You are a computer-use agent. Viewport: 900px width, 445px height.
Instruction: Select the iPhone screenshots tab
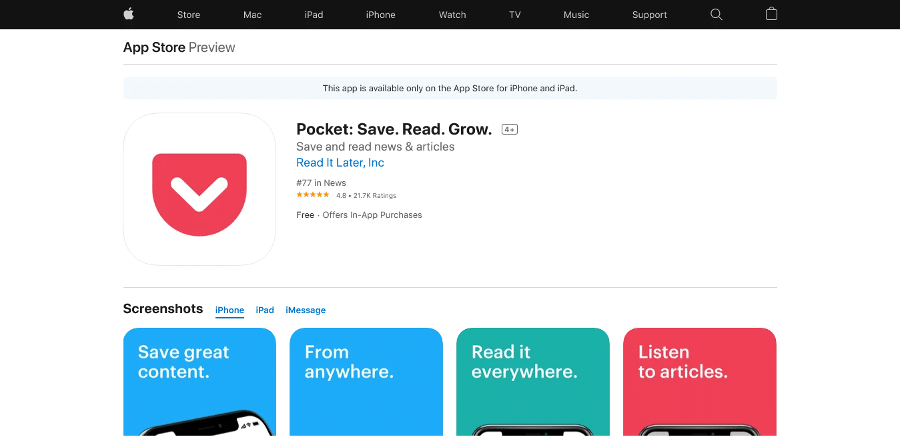point(230,310)
